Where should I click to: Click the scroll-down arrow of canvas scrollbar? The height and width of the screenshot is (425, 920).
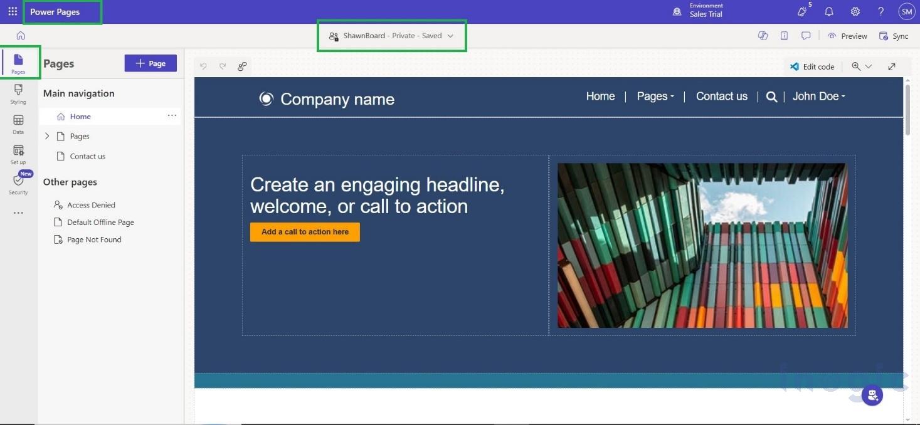pyautogui.click(x=907, y=419)
